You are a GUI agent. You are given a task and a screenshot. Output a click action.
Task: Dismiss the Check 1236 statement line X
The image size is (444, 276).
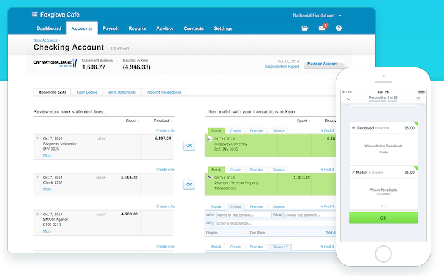38,177
